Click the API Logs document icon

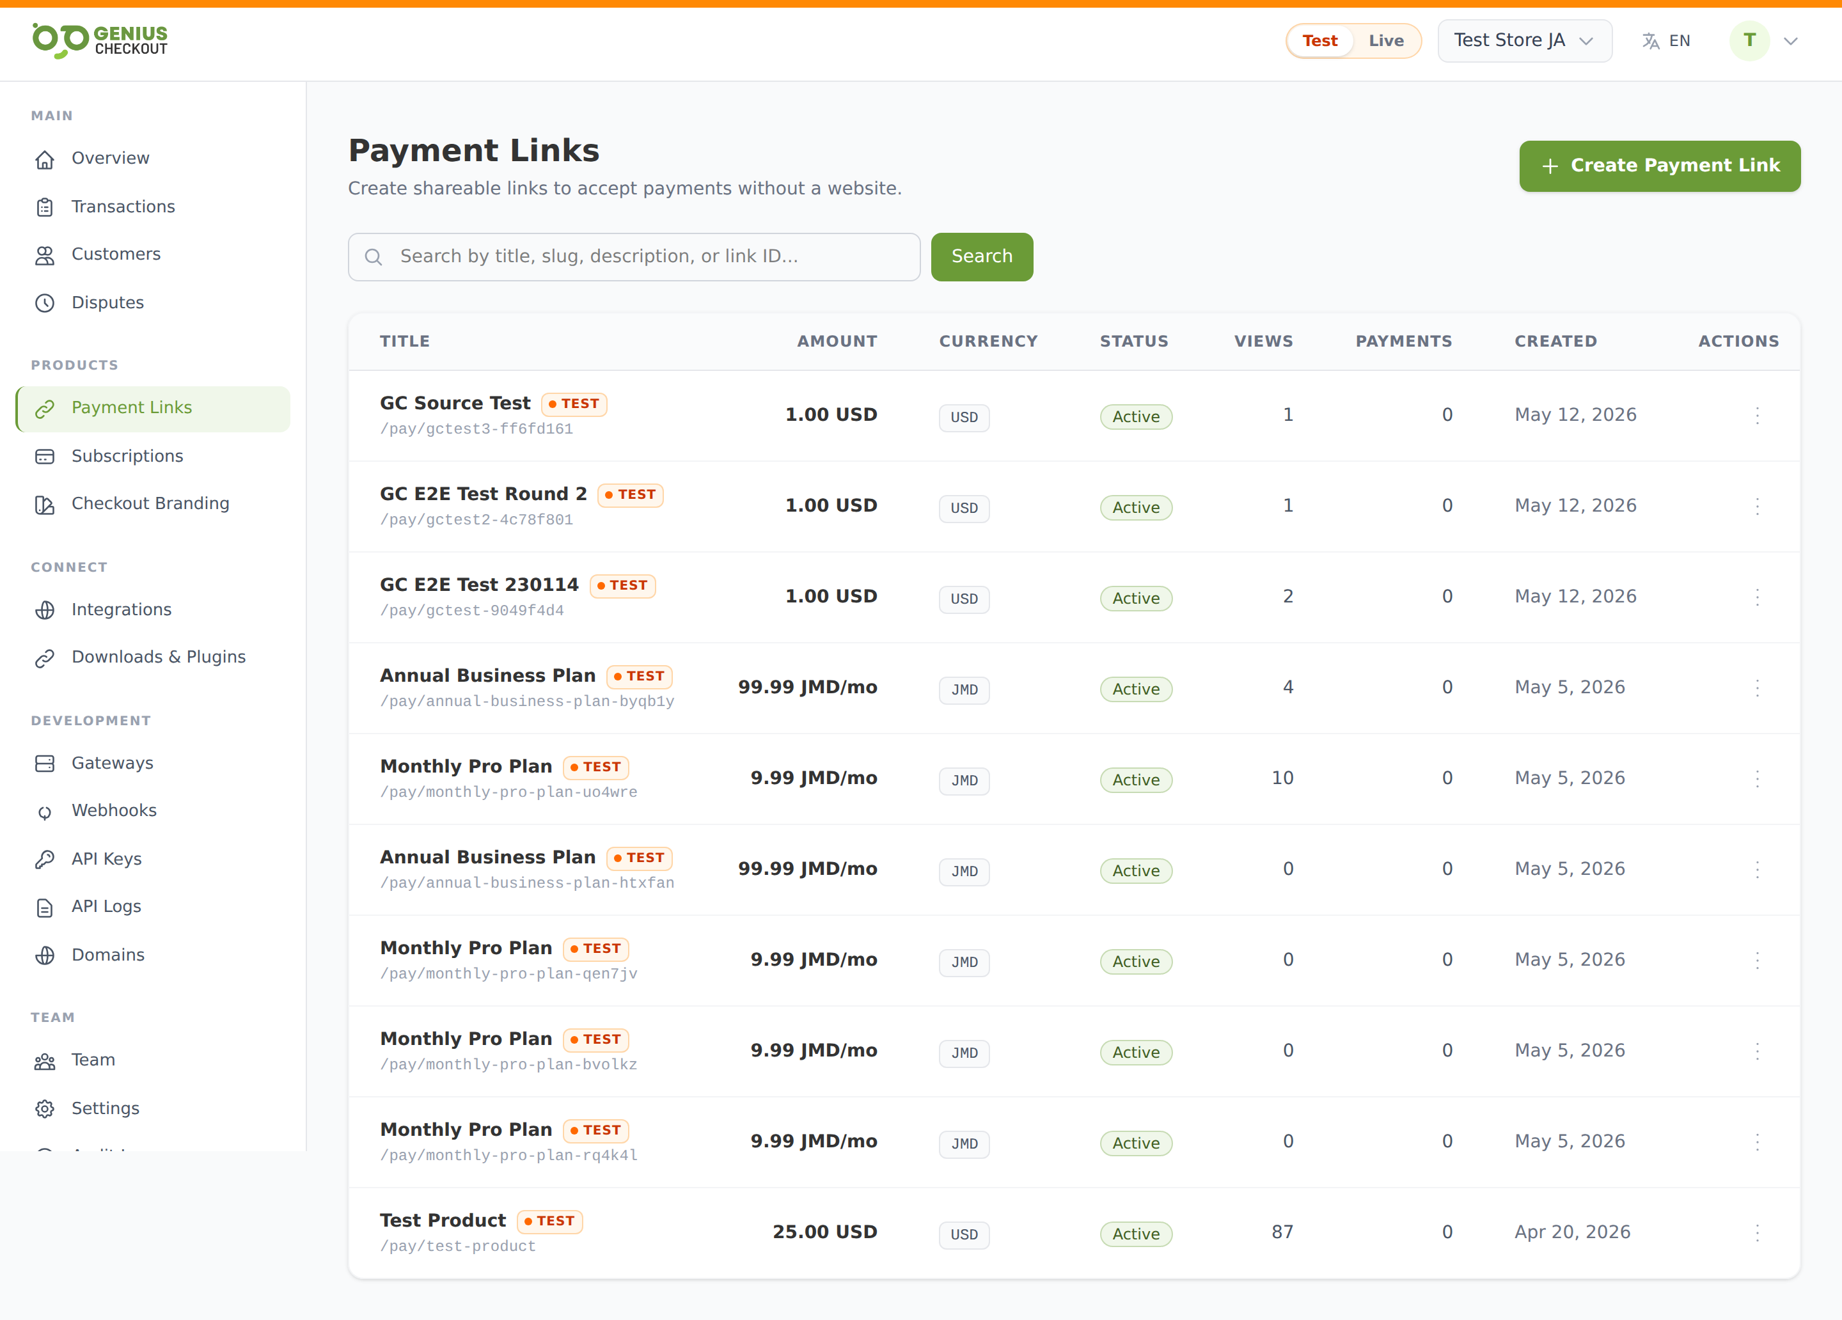45,907
